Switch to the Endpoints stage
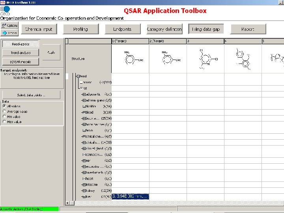Image resolution: width=284 pixels, height=213 pixels. [123, 29]
